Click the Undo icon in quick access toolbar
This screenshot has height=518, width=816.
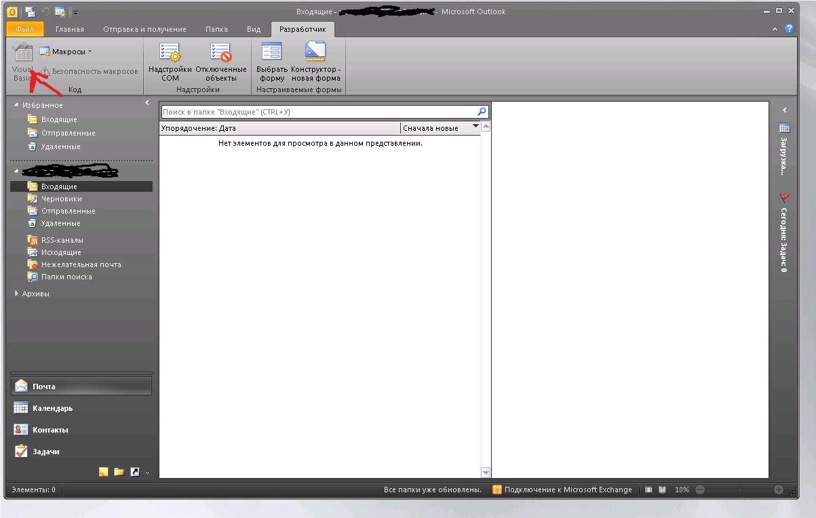(45, 12)
